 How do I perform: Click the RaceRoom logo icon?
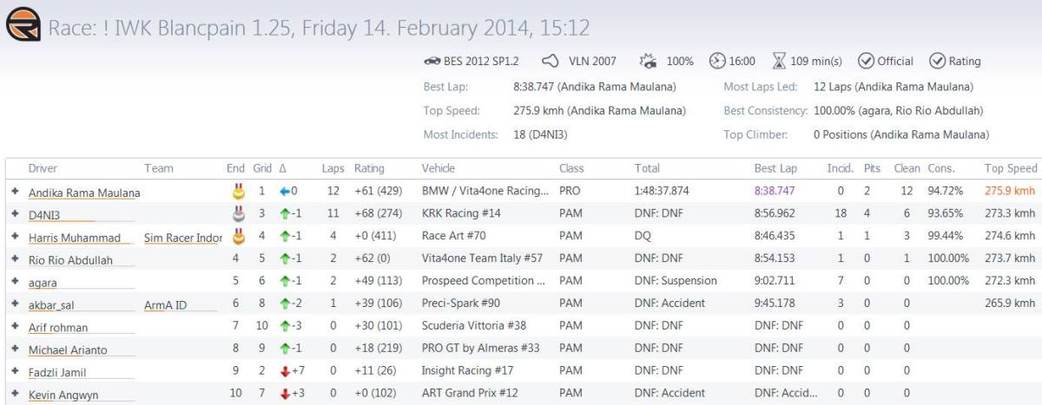22,27
